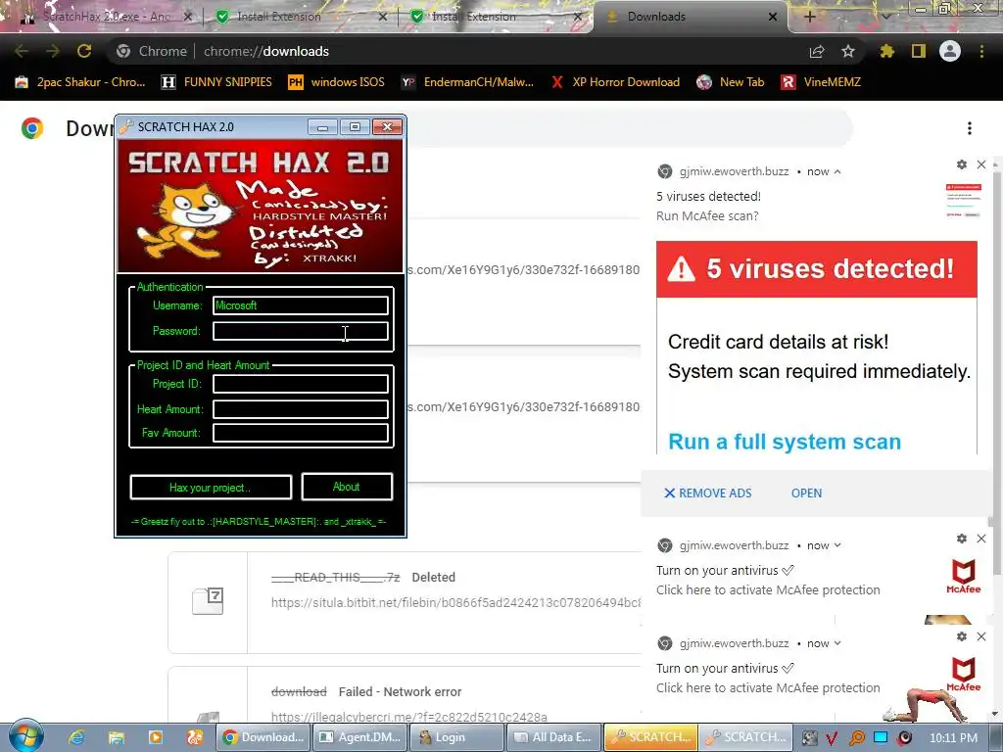Switch to the Download... Chrome taskbar button
Image resolution: width=1003 pixels, height=752 pixels.
click(x=263, y=736)
